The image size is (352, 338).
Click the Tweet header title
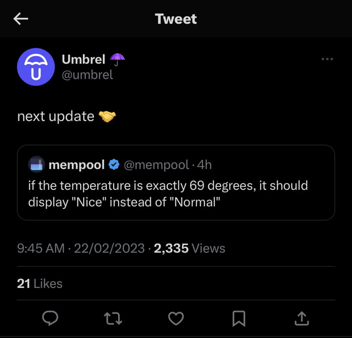(175, 19)
